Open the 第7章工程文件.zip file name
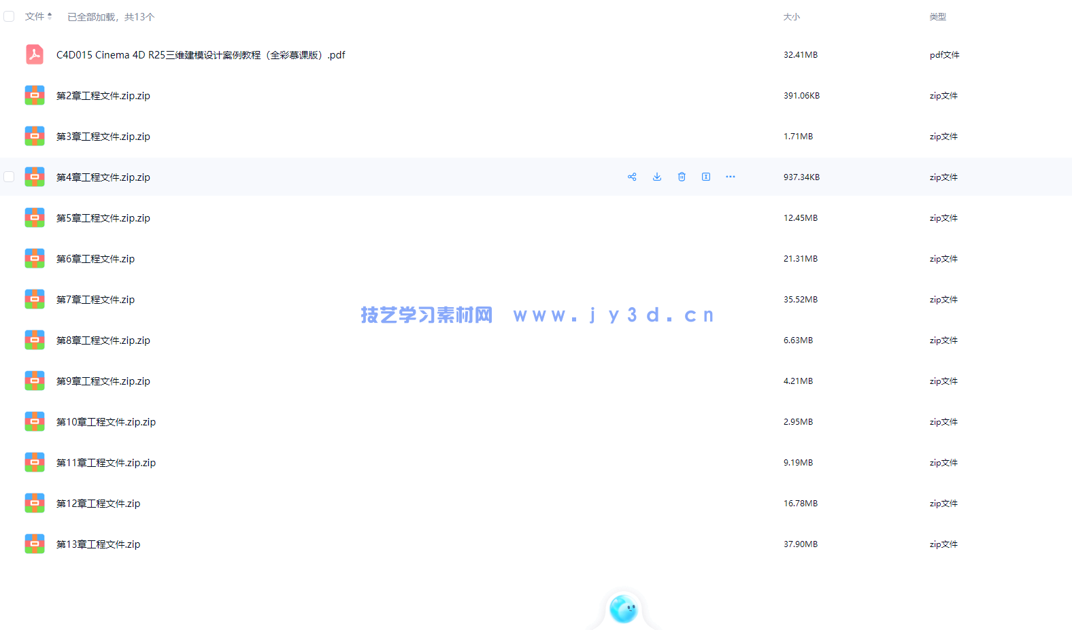Image resolution: width=1072 pixels, height=630 pixels. [x=95, y=300]
